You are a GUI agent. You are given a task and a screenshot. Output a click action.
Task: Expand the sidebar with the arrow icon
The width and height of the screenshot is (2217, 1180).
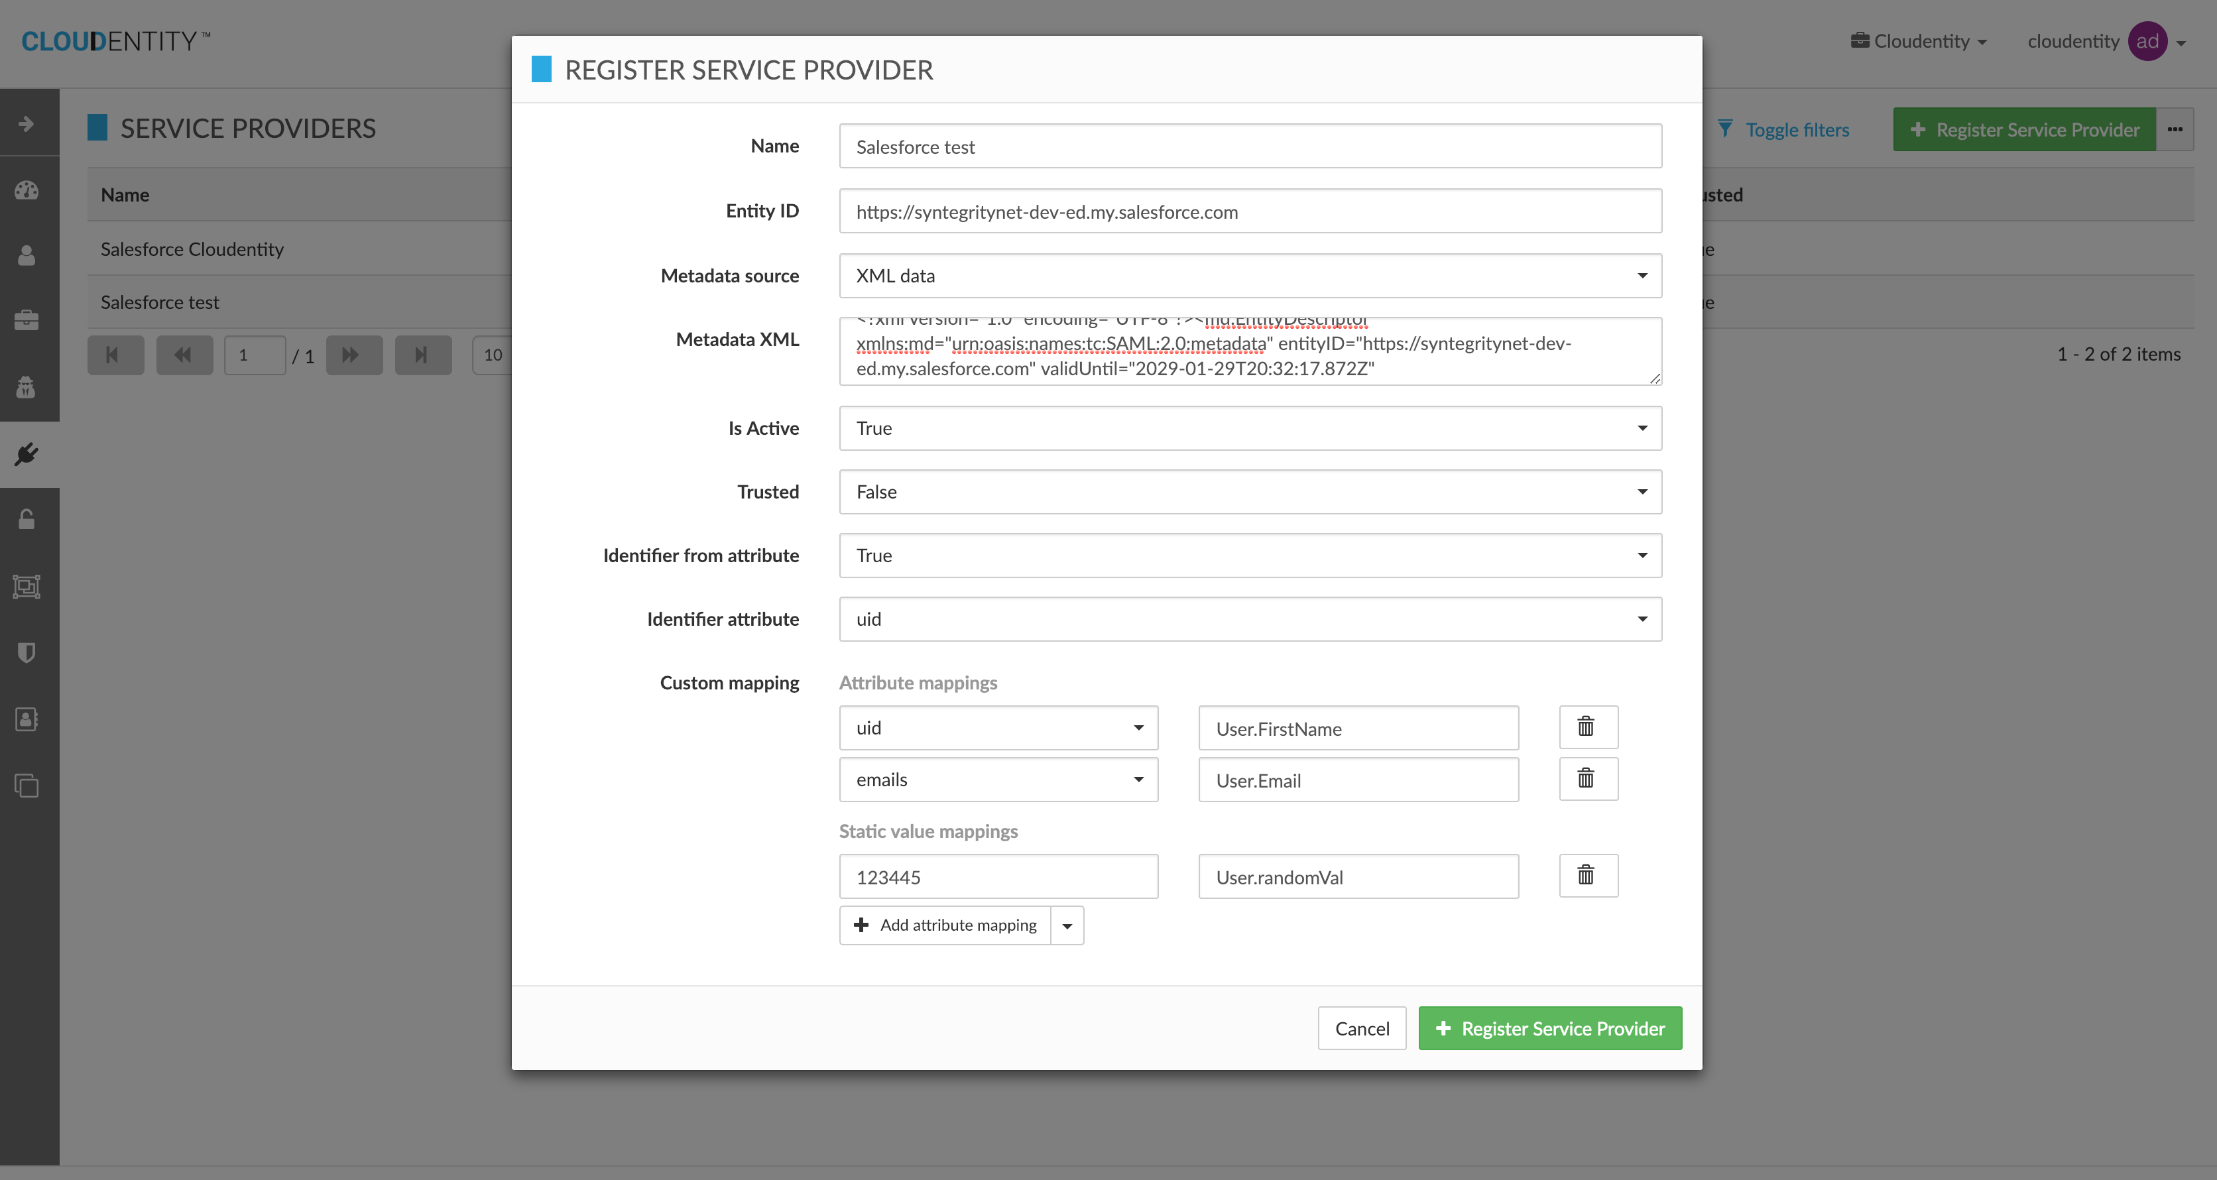tap(27, 124)
